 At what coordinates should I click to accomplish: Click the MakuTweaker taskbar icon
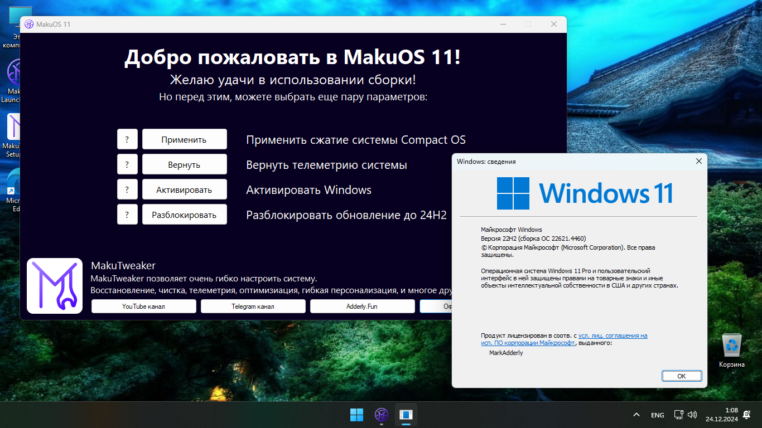tap(382, 415)
